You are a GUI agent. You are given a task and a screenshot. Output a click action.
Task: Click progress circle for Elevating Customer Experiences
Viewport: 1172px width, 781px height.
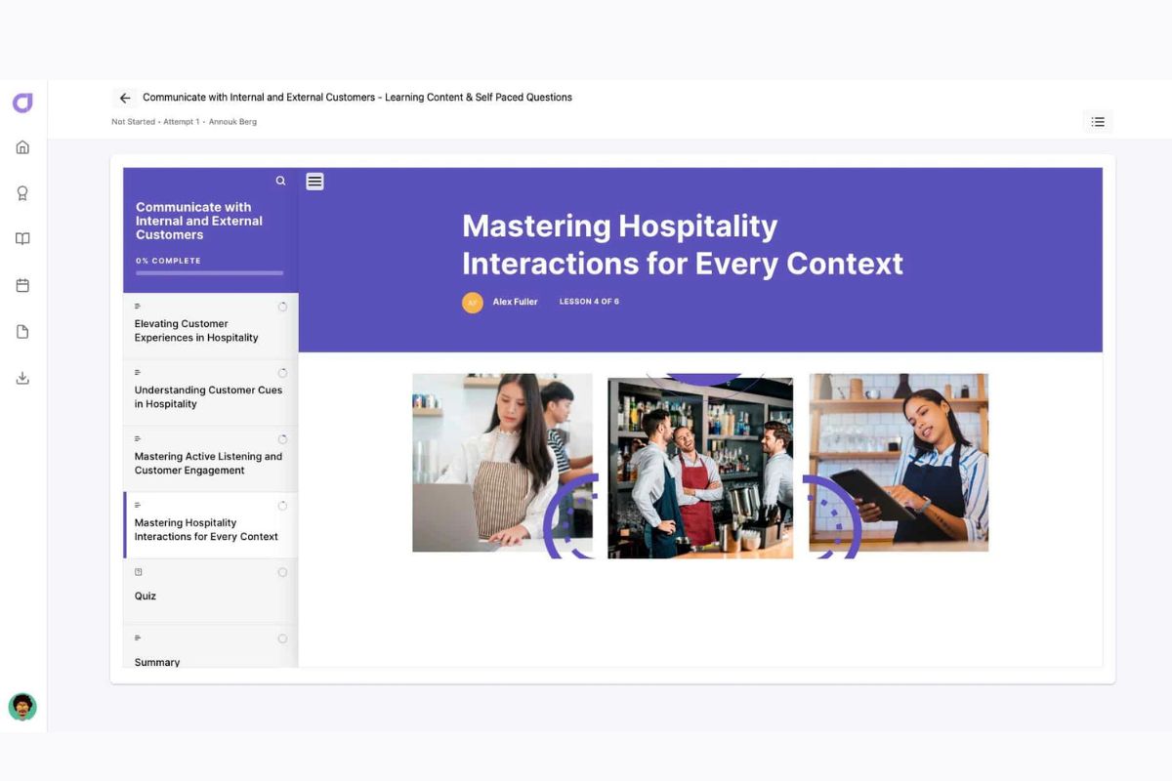click(282, 307)
